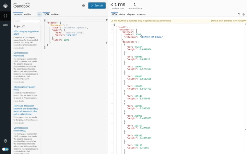Collapse the entry containing id 419930
The height and width of the screenshot is (154, 247).
pyautogui.click(x=112, y=54)
